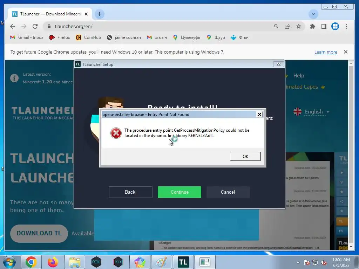Close the TLauncher browser tab

(x=86, y=14)
